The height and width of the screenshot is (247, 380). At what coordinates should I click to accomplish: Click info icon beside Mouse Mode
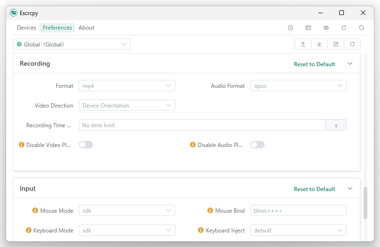click(x=35, y=210)
